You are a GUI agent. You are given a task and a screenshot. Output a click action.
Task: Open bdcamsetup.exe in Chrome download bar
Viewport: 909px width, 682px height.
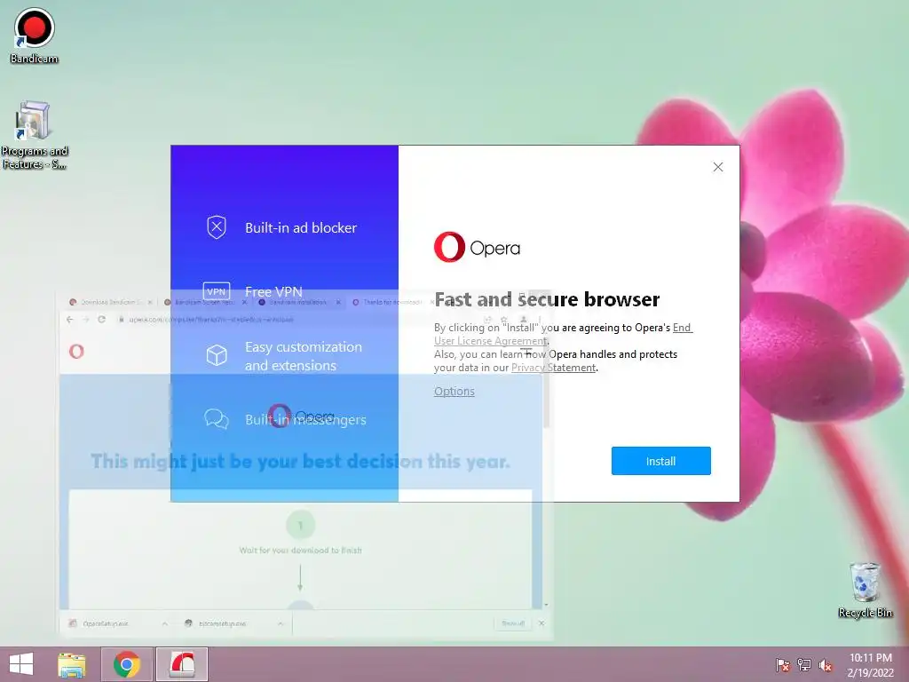pos(222,623)
